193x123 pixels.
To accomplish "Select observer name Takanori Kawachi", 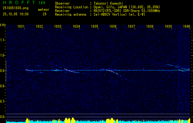I will coord(108,3).
